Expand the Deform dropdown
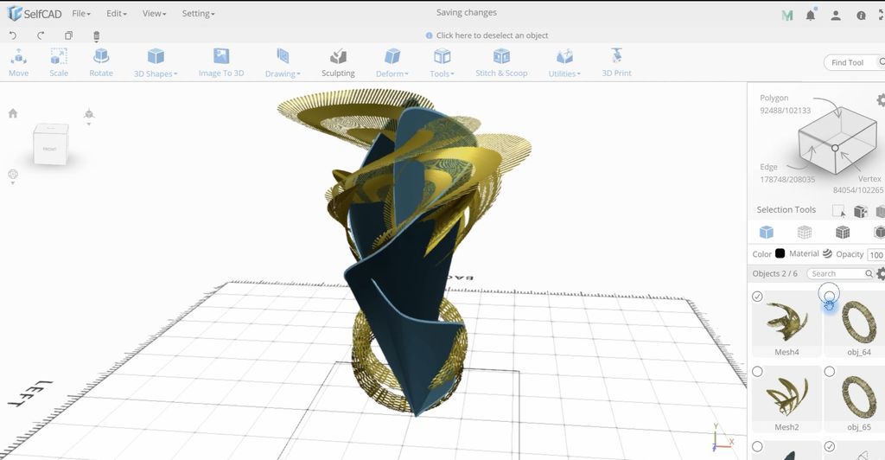885x460 pixels. (392, 62)
